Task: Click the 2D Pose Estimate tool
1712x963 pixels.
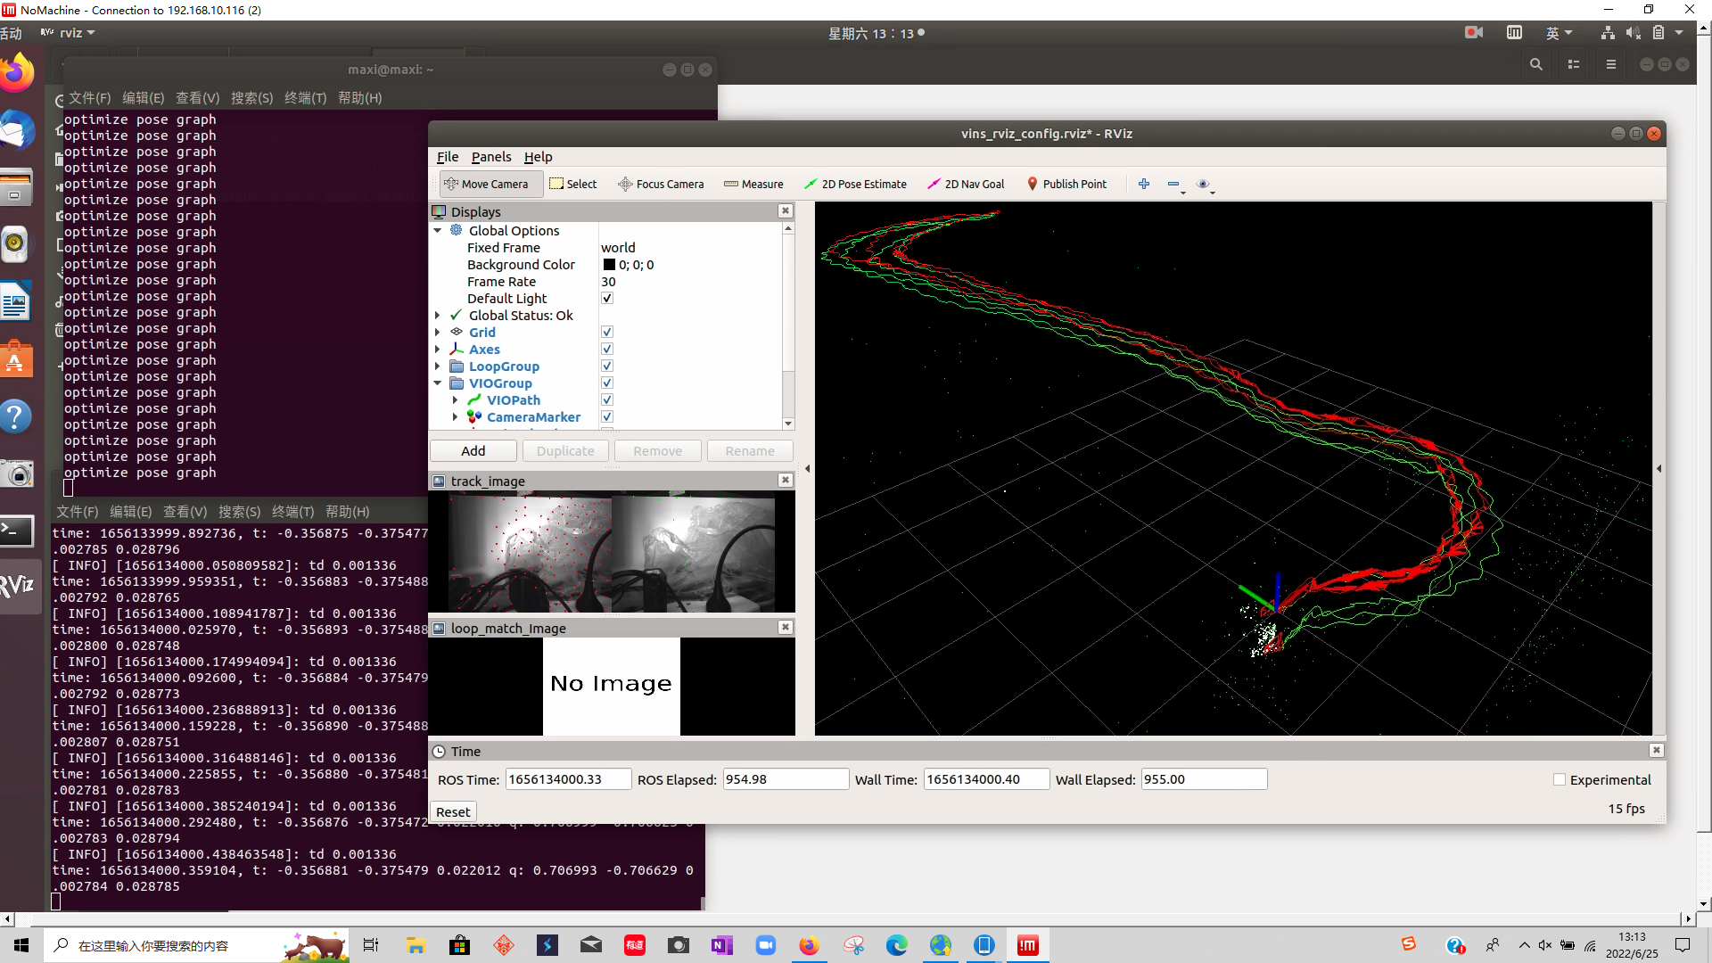Action: click(855, 184)
